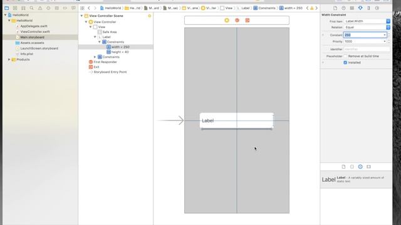Select ViewController.swift in navigator

(35, 32)
